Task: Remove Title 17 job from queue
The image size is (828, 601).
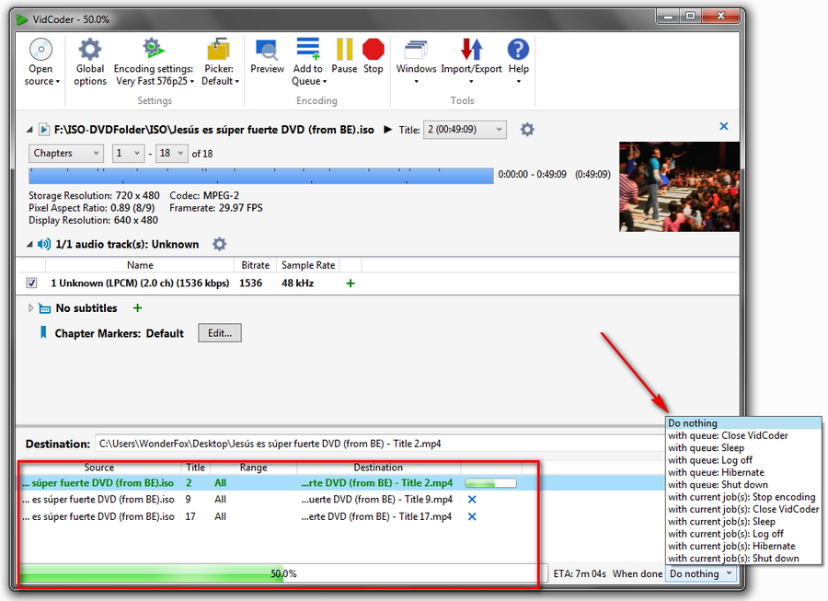Action: coord(472,516)
